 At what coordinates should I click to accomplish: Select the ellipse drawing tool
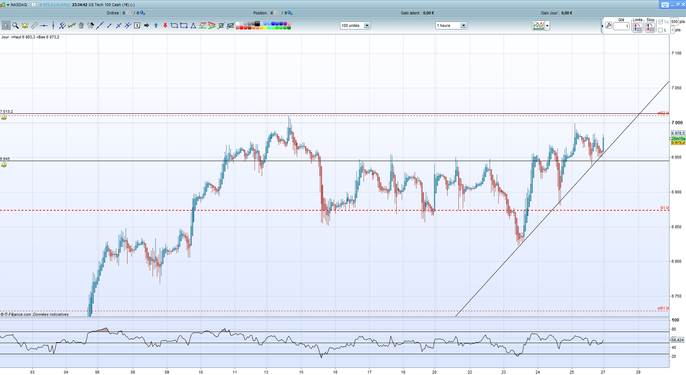tap(174, 25)
